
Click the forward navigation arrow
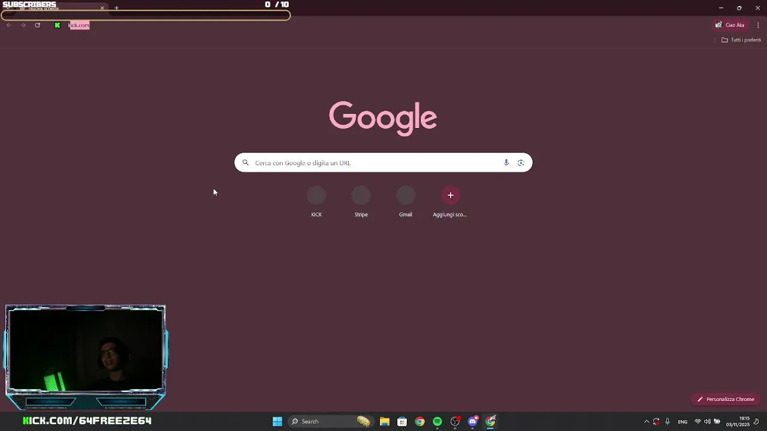coord(23,25)
